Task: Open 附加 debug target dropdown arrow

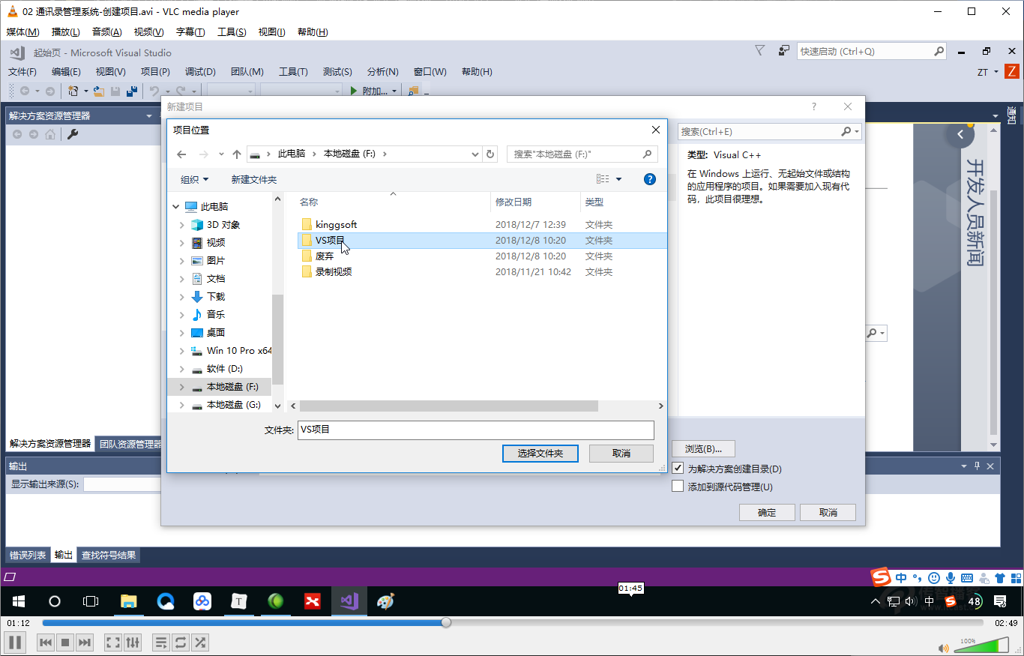Action: point(395,91)
